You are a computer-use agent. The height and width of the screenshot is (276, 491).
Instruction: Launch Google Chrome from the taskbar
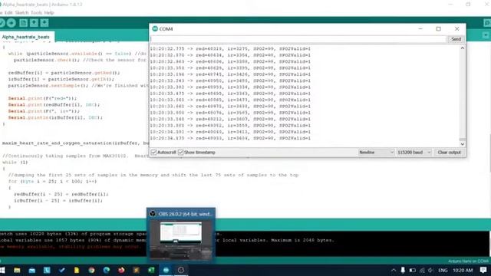(91, 270)
